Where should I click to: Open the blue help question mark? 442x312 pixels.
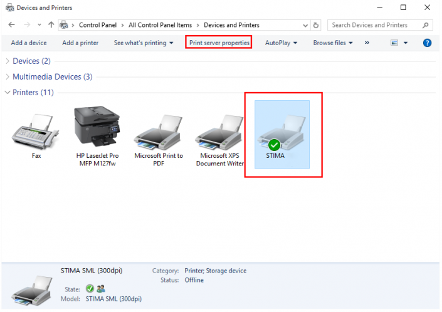point(428,43)
